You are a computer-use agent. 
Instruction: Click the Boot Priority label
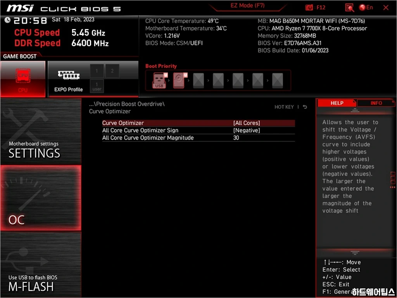(161, 66)
